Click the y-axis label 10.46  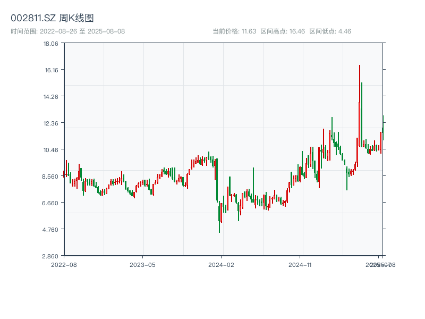50,150
